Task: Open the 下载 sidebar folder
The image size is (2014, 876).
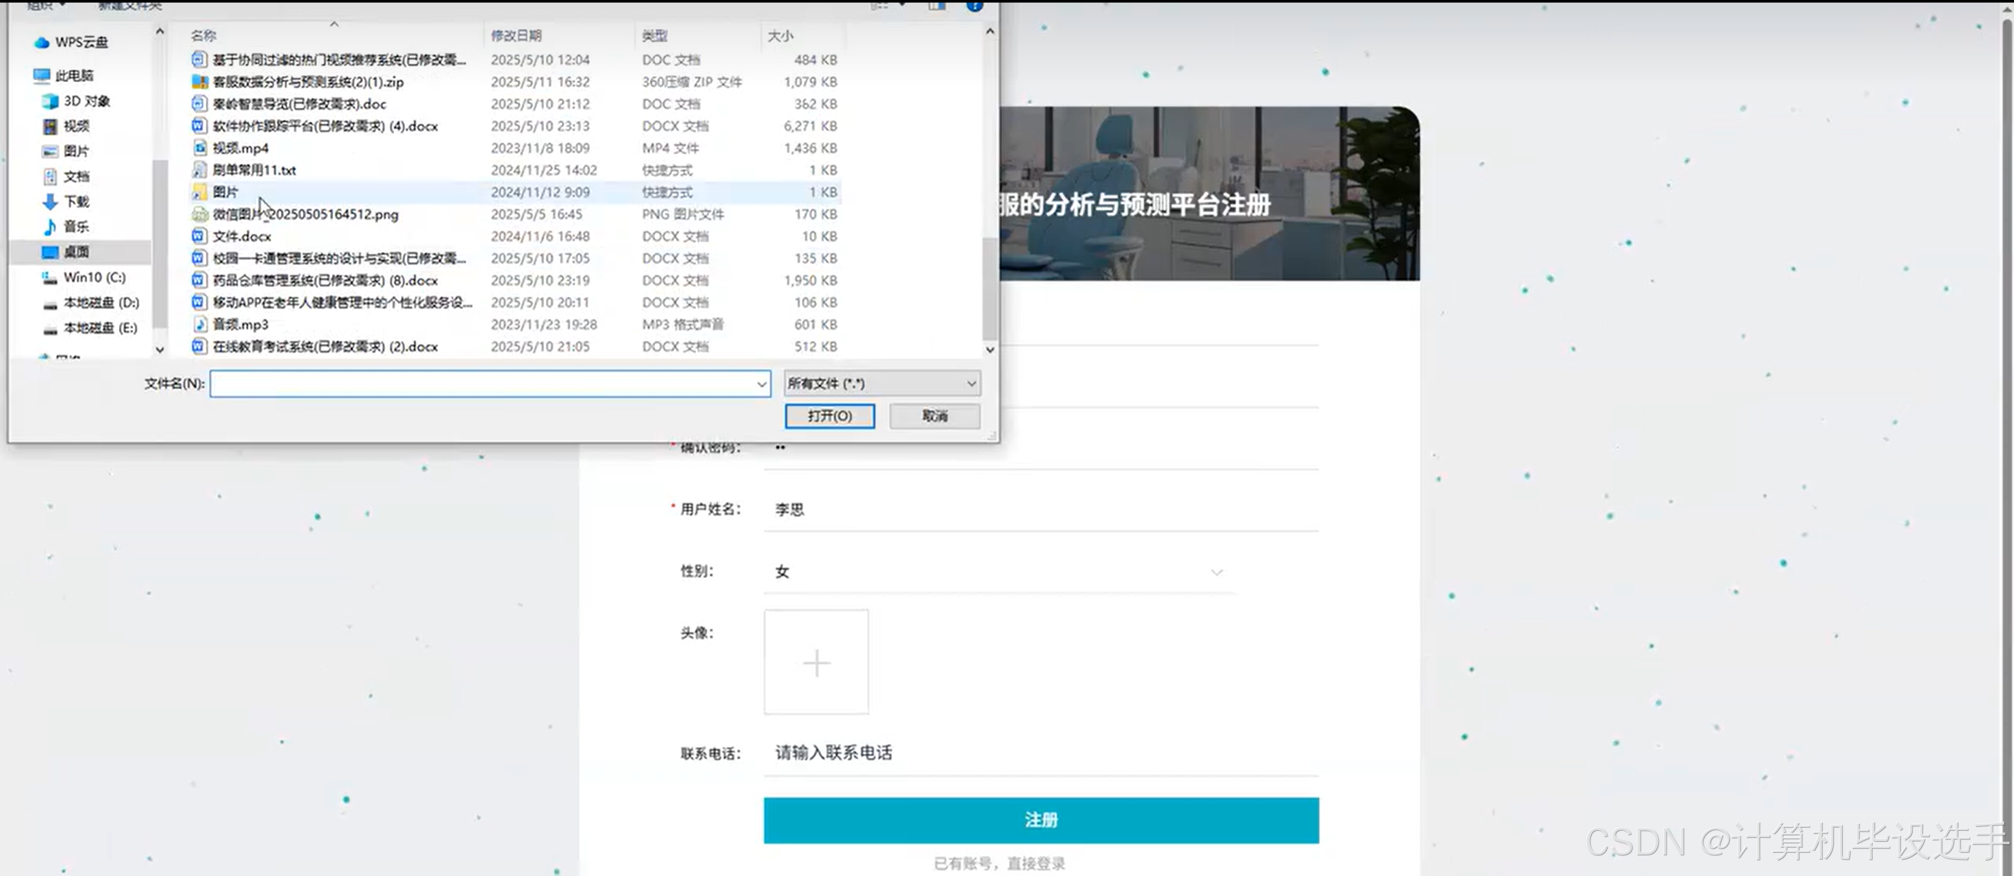Action: (67, 201)
